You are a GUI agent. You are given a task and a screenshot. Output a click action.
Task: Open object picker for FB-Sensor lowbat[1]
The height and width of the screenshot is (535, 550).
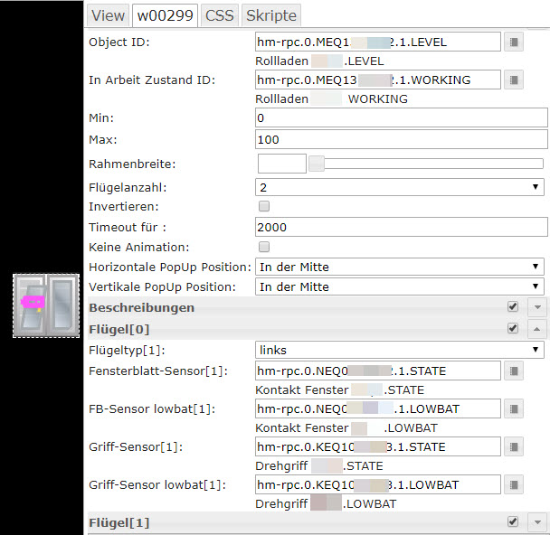coord(514,408)
